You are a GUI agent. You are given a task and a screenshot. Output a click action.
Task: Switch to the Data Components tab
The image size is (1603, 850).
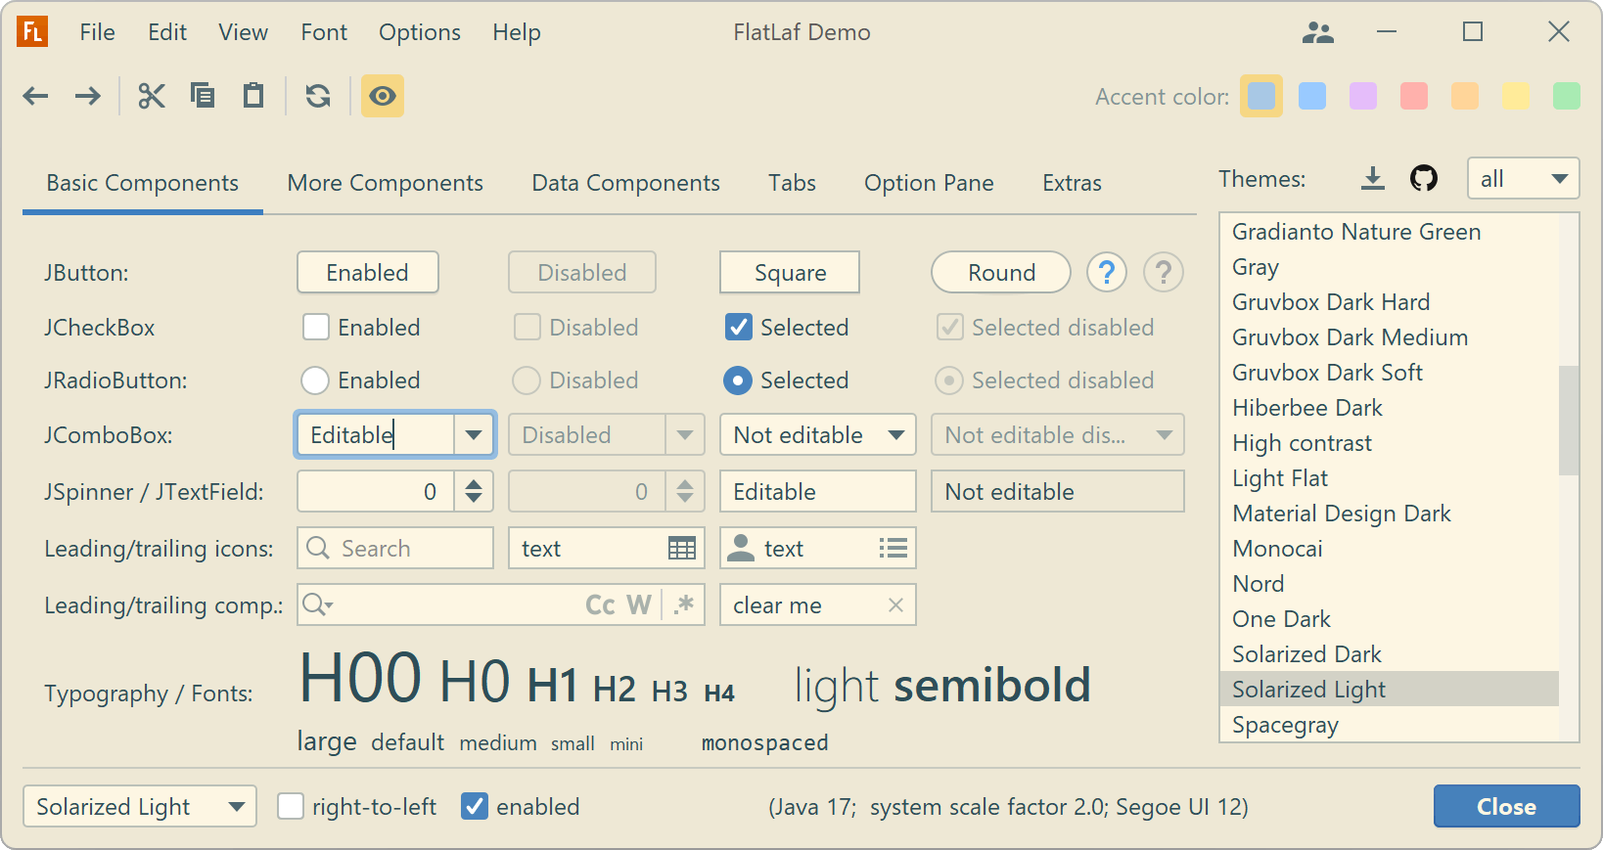click(x=625, y=183)
